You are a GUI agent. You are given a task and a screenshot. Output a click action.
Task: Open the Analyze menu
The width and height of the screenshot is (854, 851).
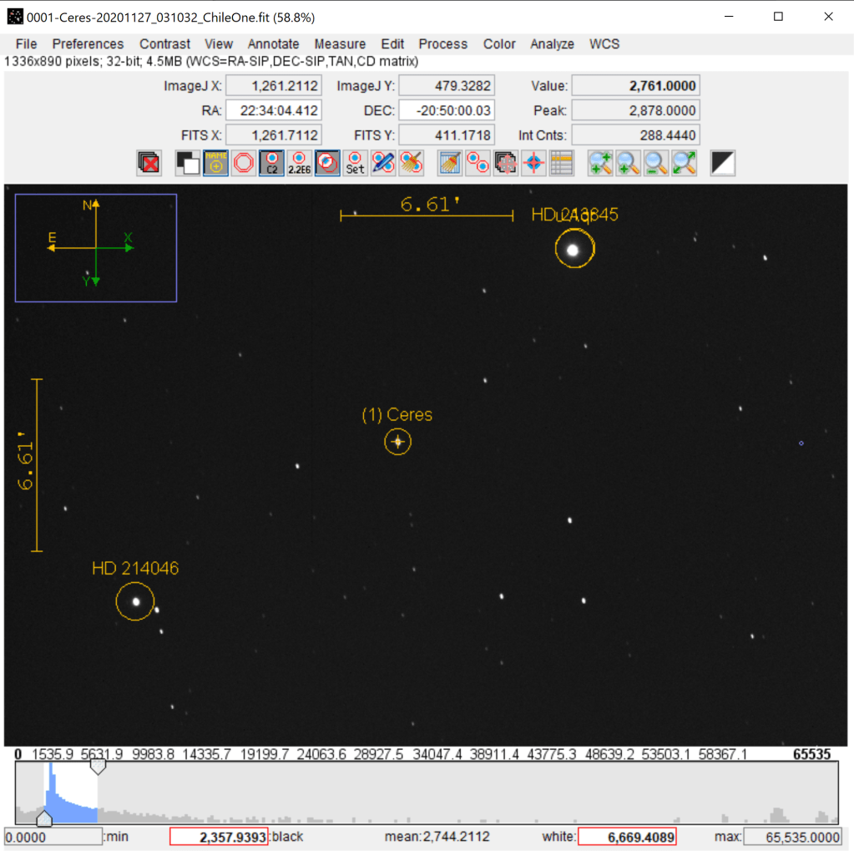click(552, 44)
